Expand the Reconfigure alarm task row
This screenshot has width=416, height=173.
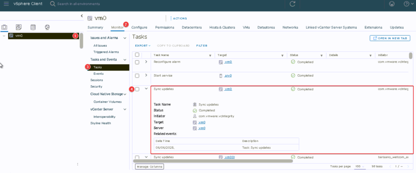[x=146, y=62]
